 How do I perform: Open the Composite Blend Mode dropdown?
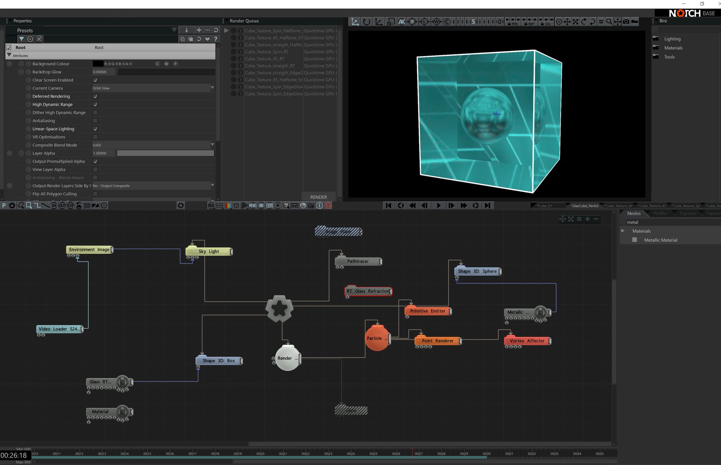154,145
